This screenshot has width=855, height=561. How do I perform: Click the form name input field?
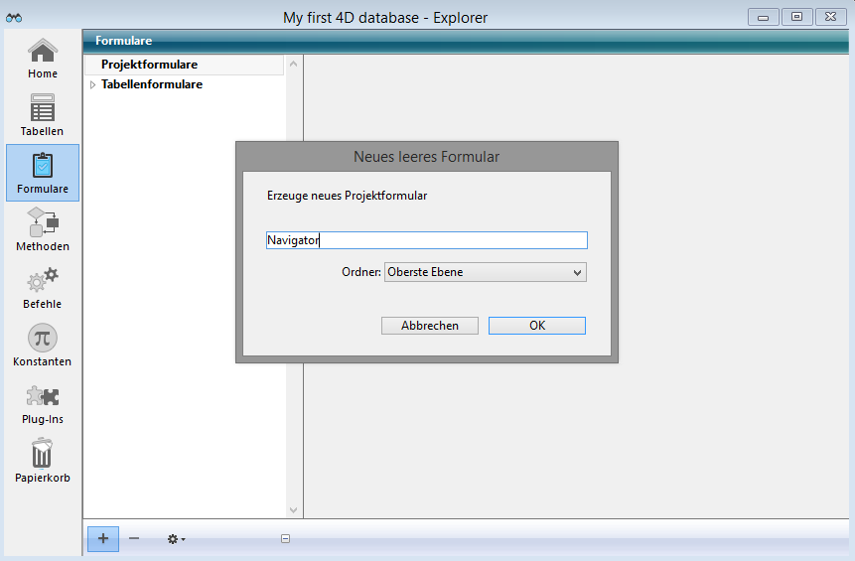pyautogui.click(x=426, y=240)
